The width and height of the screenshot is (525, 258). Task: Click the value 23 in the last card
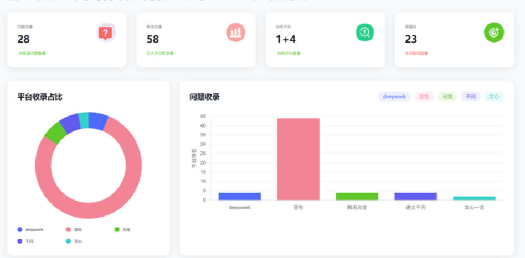tap(411, 39)
